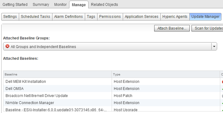Open the Permissions sub-tab
Viewport: 223px width, 113px height.
click(110, 17)
